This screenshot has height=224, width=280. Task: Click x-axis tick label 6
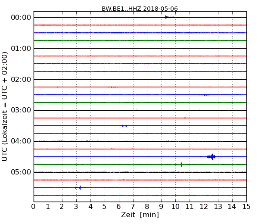[x=118, y=207]
